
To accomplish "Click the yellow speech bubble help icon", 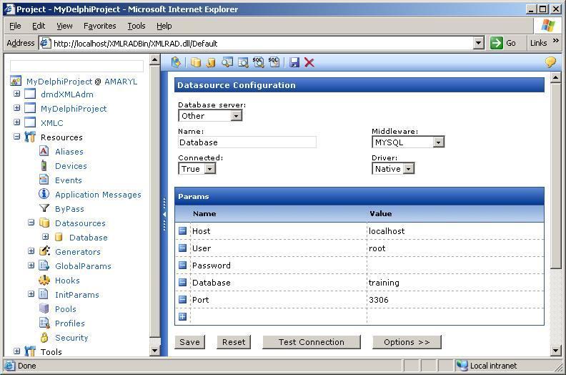I will pyautogui.click(x=550, y=63).
